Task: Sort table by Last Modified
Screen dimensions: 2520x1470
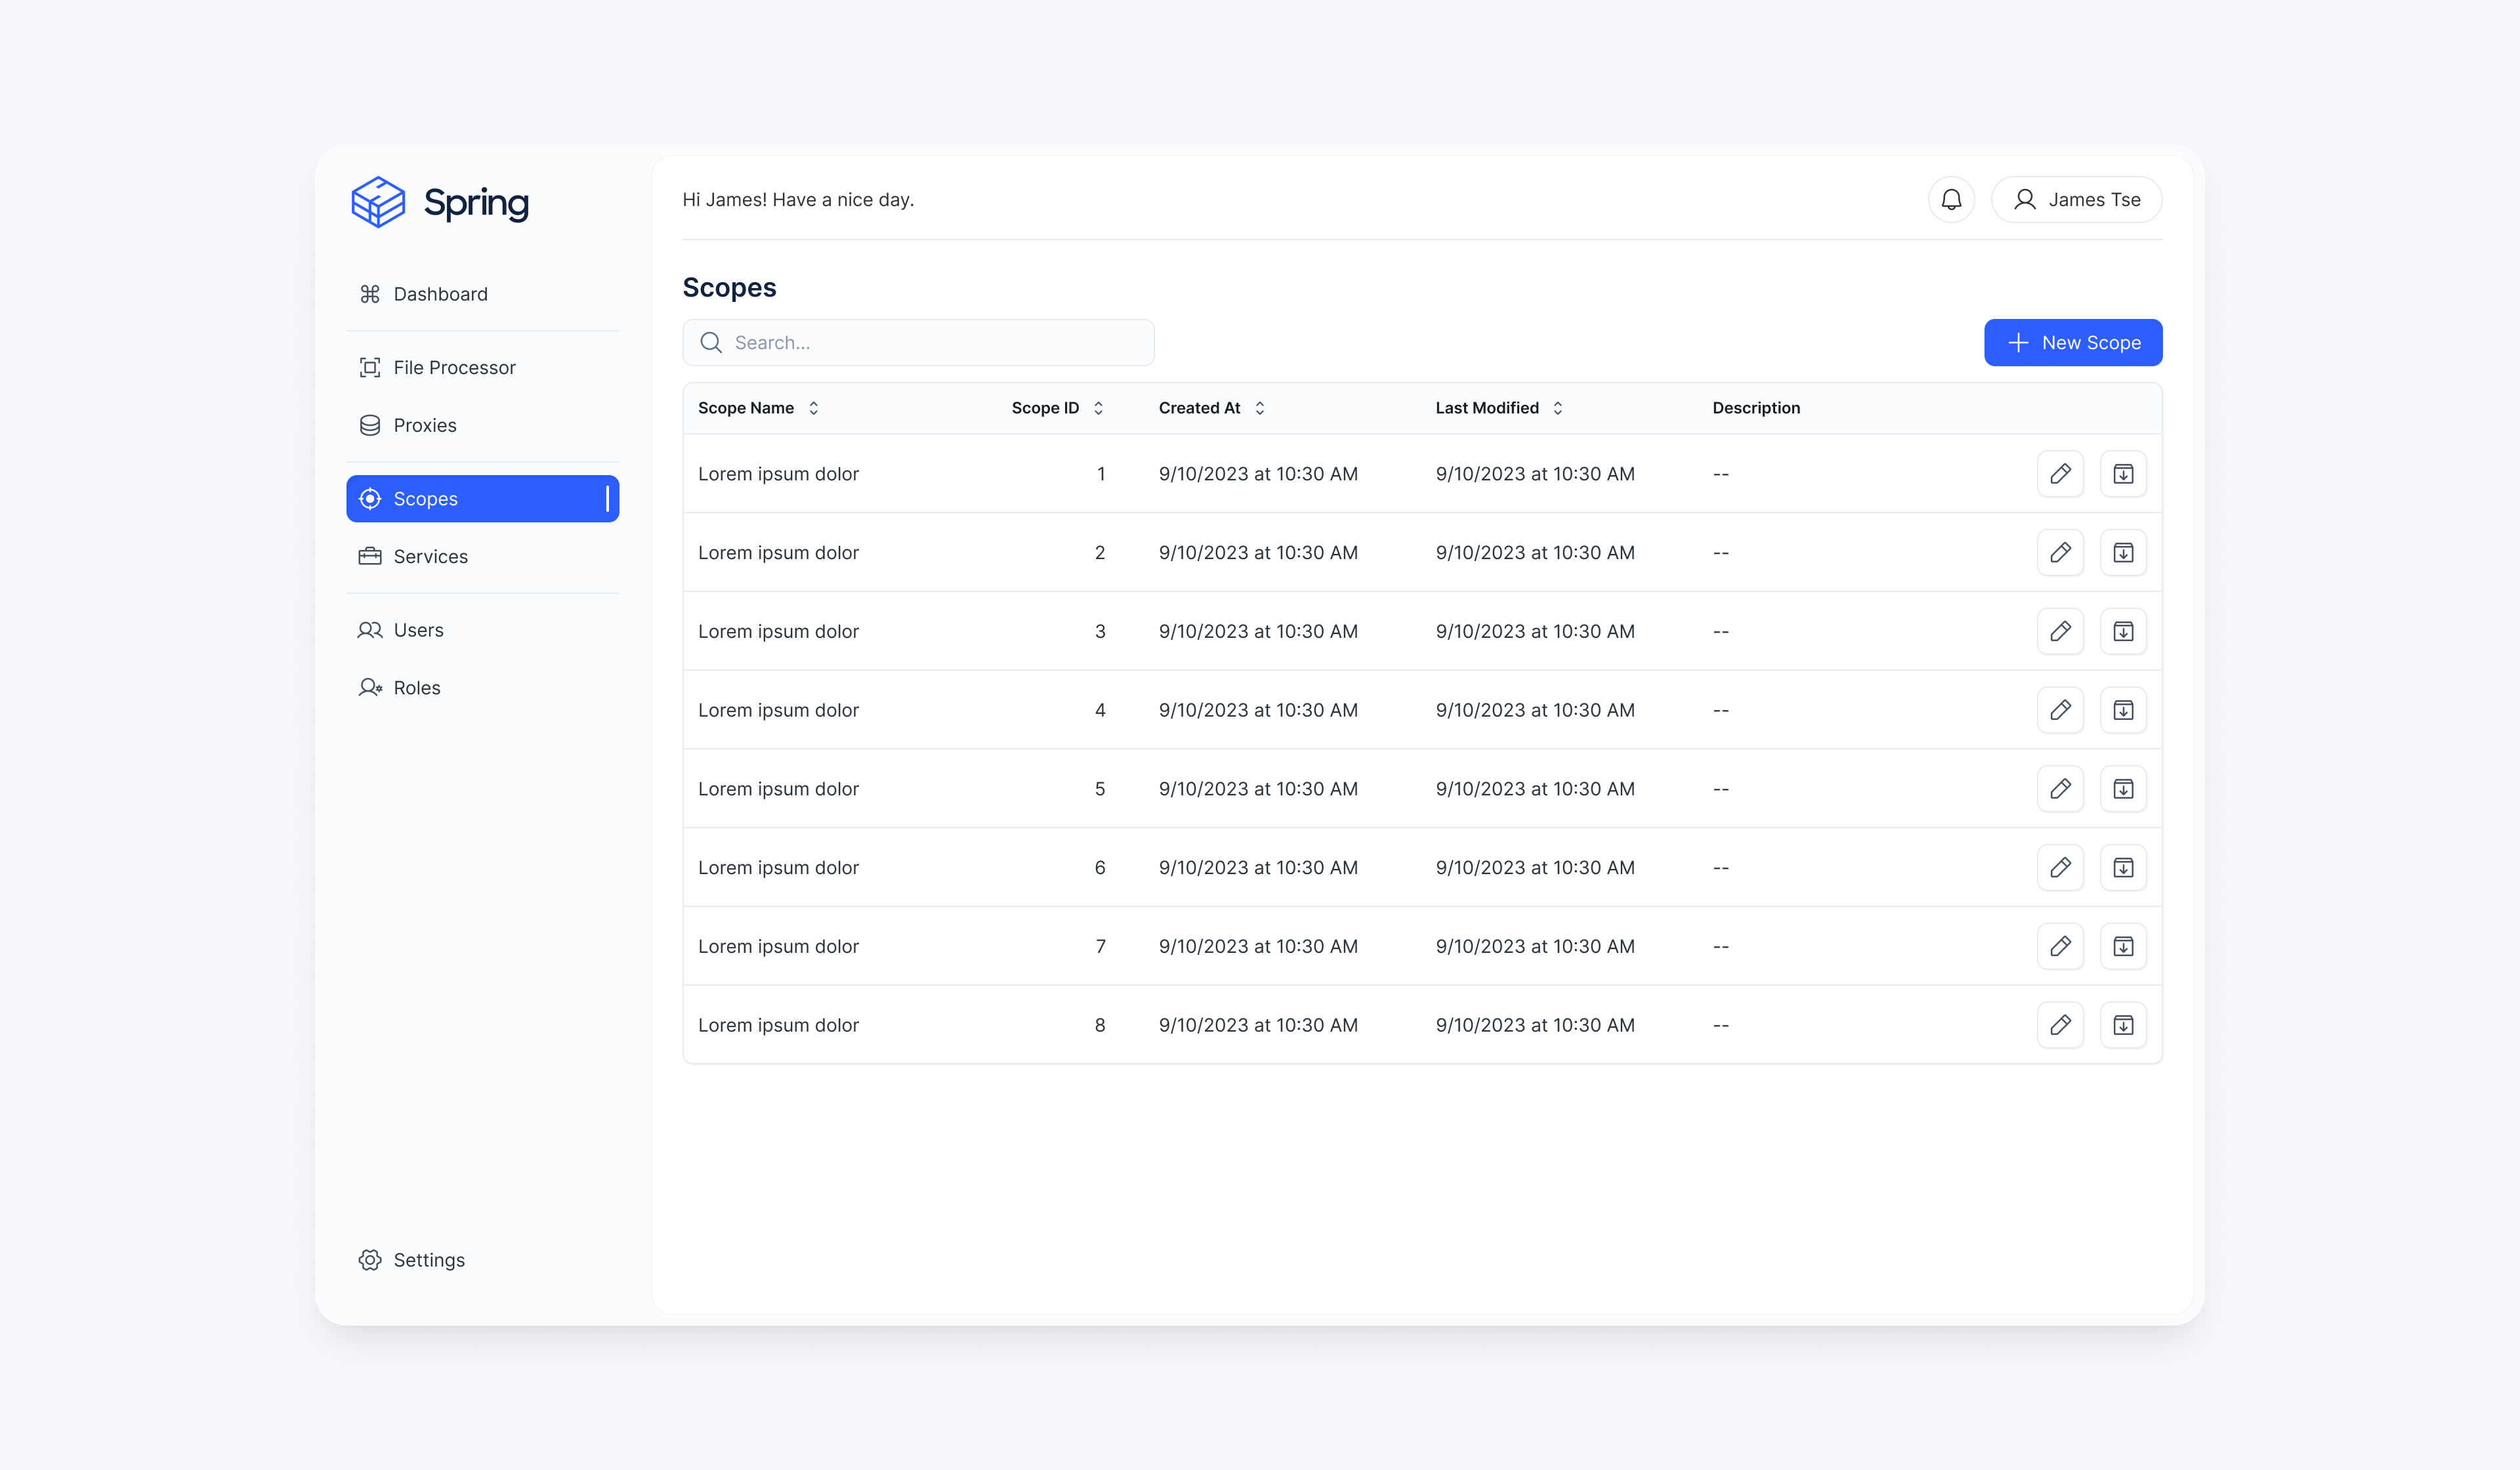Action: click(1557, 408)
